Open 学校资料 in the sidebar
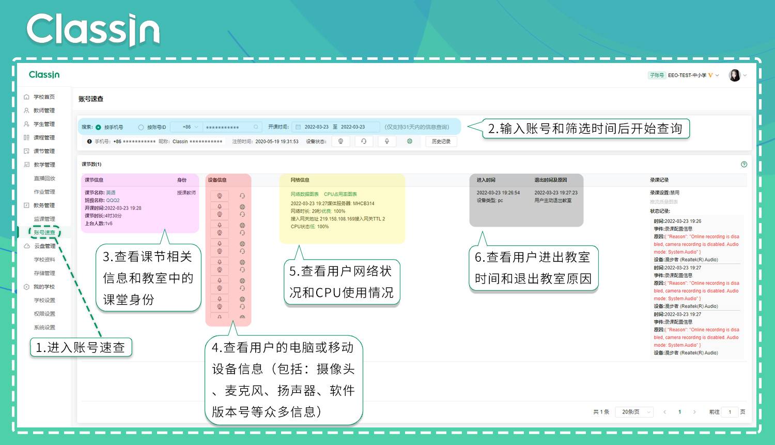This screenshot has width=775, height=445. tap(44, 260)
